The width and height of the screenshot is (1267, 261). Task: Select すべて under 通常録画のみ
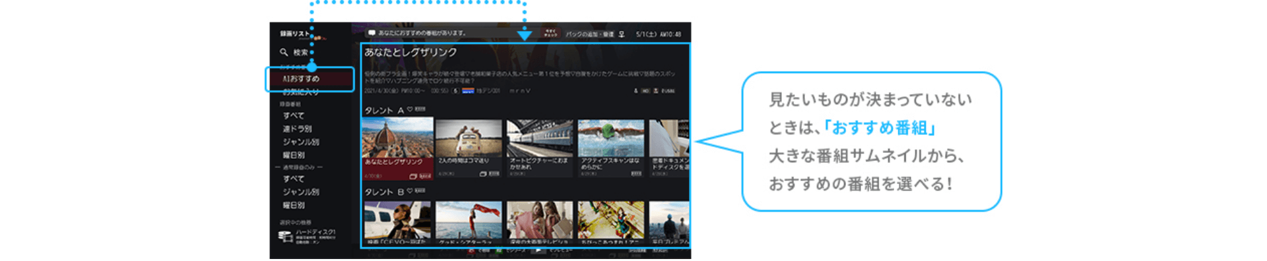tap(294, 179)
